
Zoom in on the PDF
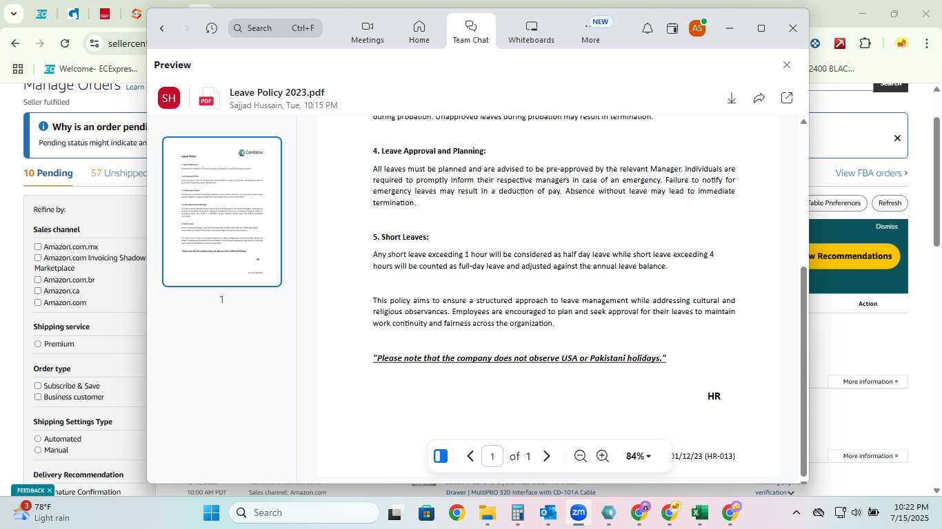point(603,456)
